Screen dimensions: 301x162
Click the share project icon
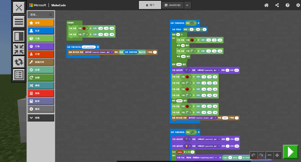click(277, 5)
